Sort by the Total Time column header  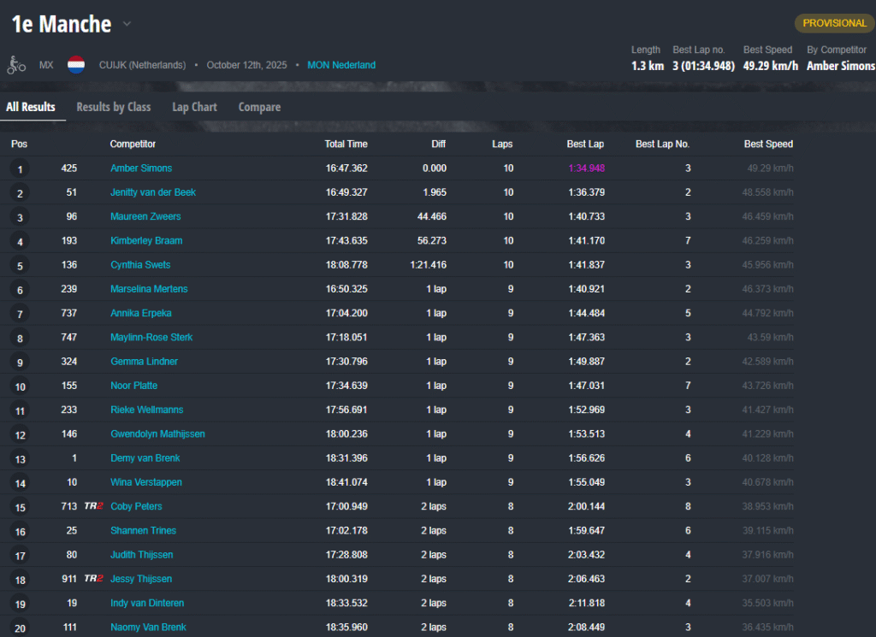[346, 144]
